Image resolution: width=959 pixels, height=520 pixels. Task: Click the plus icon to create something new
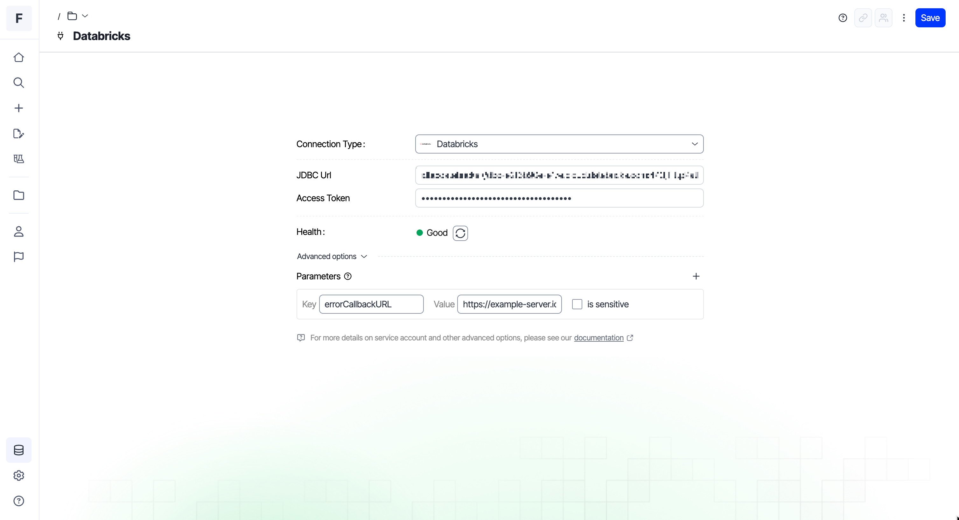(x=19, y=108)
